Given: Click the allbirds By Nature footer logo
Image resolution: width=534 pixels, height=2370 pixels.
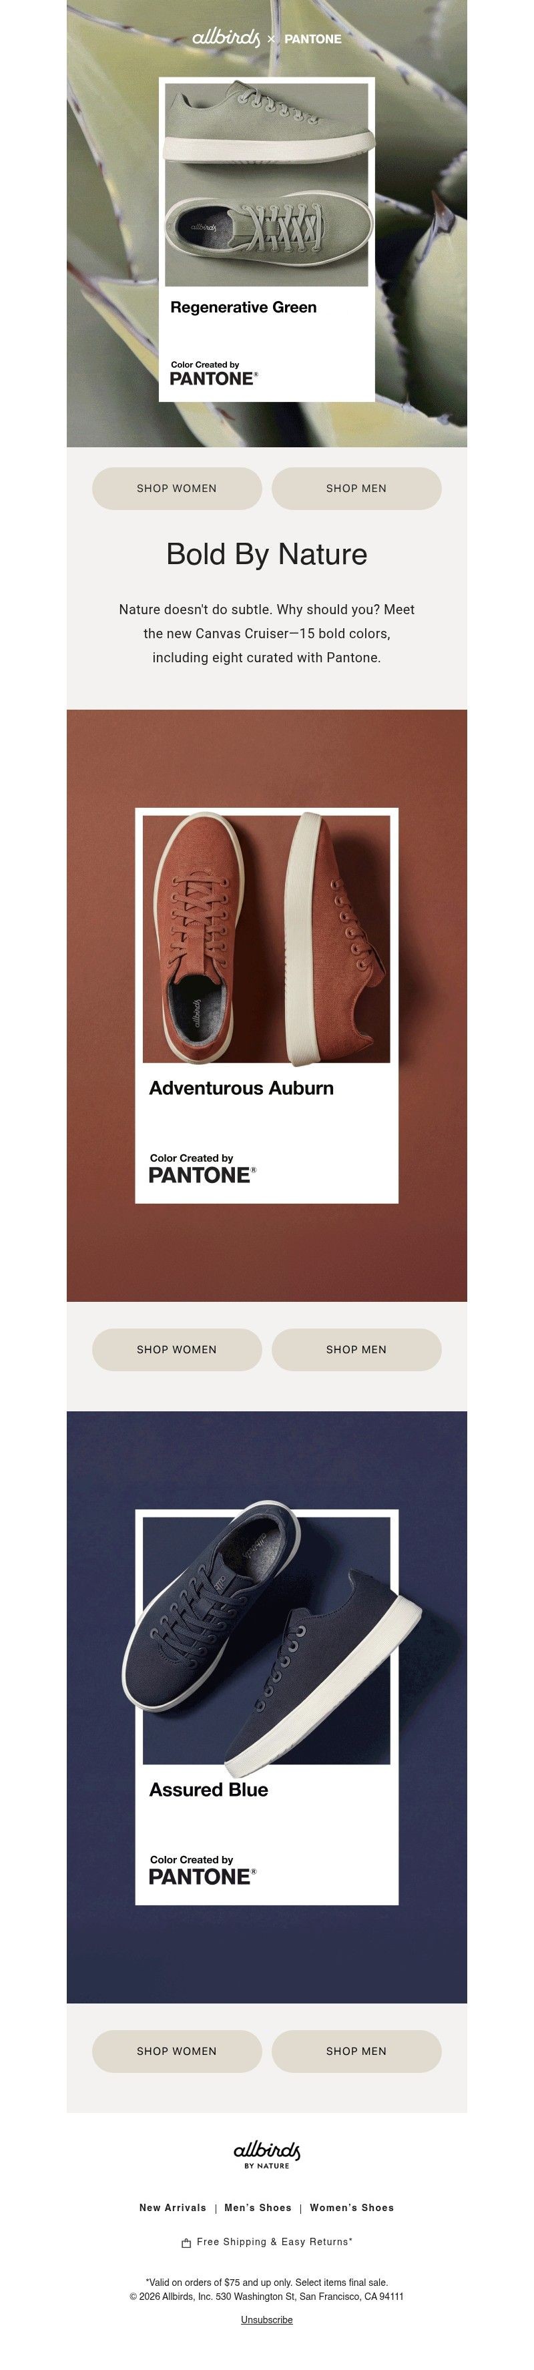Looking at the screenshot, I should [x=266, y=2154].
